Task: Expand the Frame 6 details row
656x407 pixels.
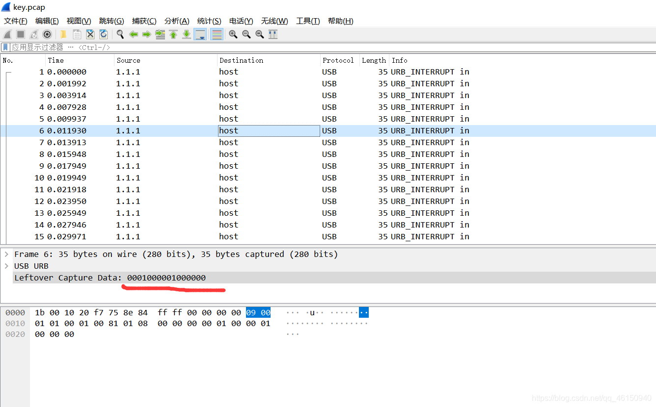Action: point(6,254)
